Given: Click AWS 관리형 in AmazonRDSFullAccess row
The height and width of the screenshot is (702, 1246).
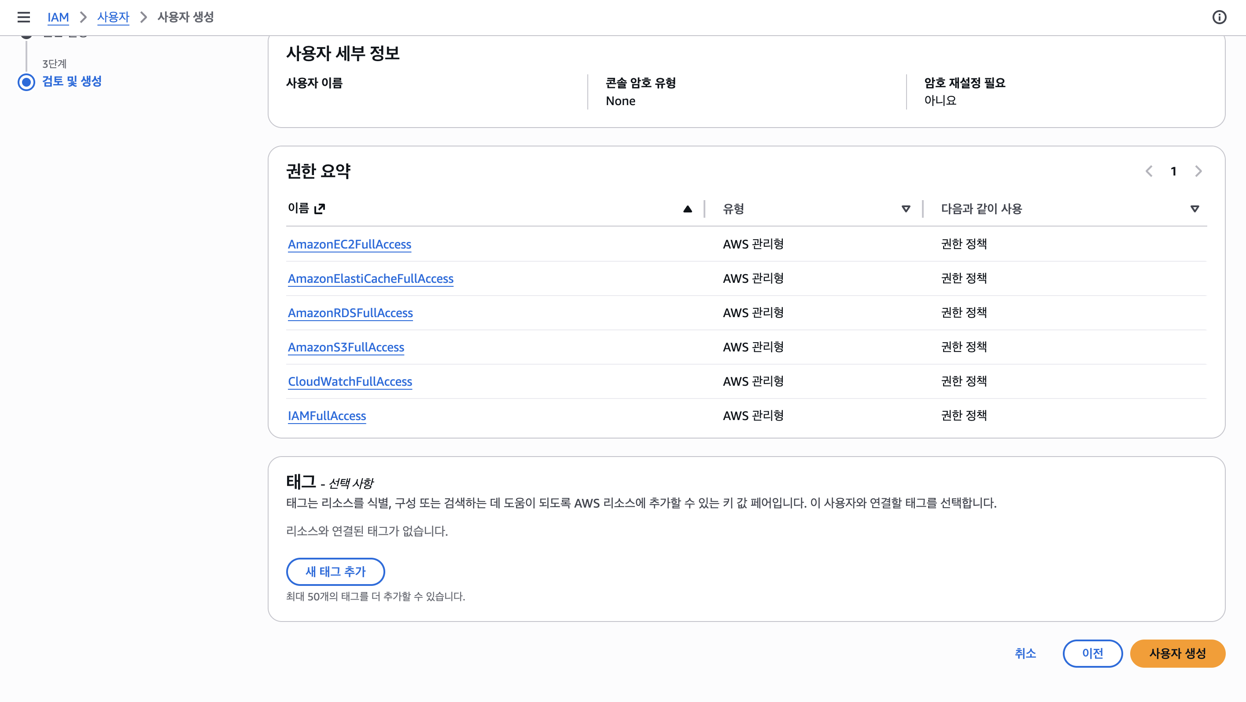Looking at the screenshot, I should [753, 313].
